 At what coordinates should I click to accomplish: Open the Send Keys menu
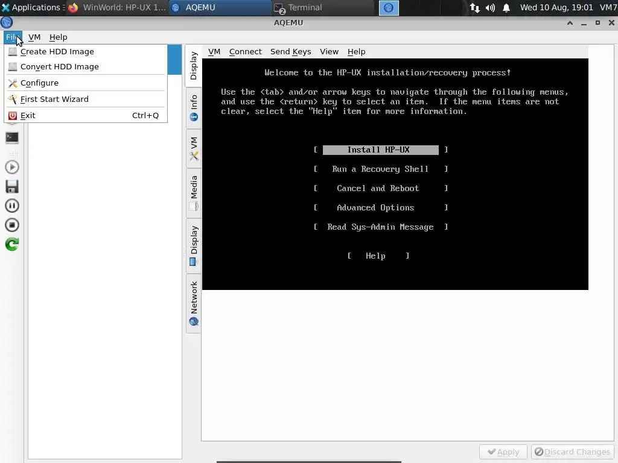290,52
